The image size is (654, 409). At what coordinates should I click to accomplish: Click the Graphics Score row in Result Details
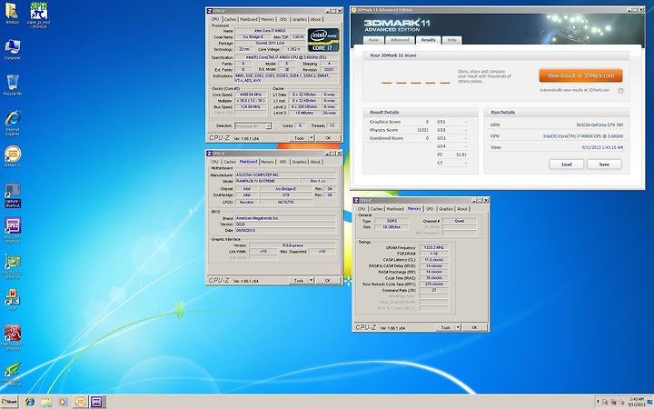tap(399, 122)
